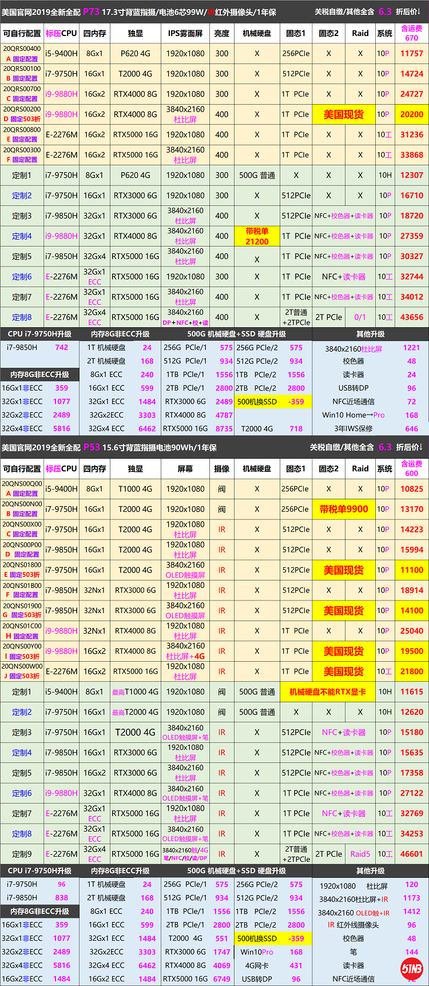Select the Raid5 cell in 定制9 row
Image resolution: width=429 pixels, height=986 pixels.
[x=360, y=854]
